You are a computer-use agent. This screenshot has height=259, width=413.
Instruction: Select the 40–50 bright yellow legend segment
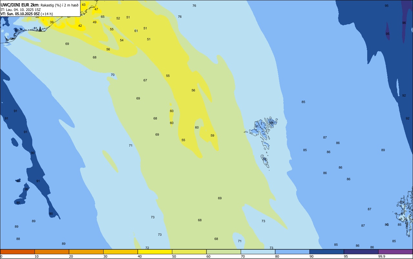(155, 252)
